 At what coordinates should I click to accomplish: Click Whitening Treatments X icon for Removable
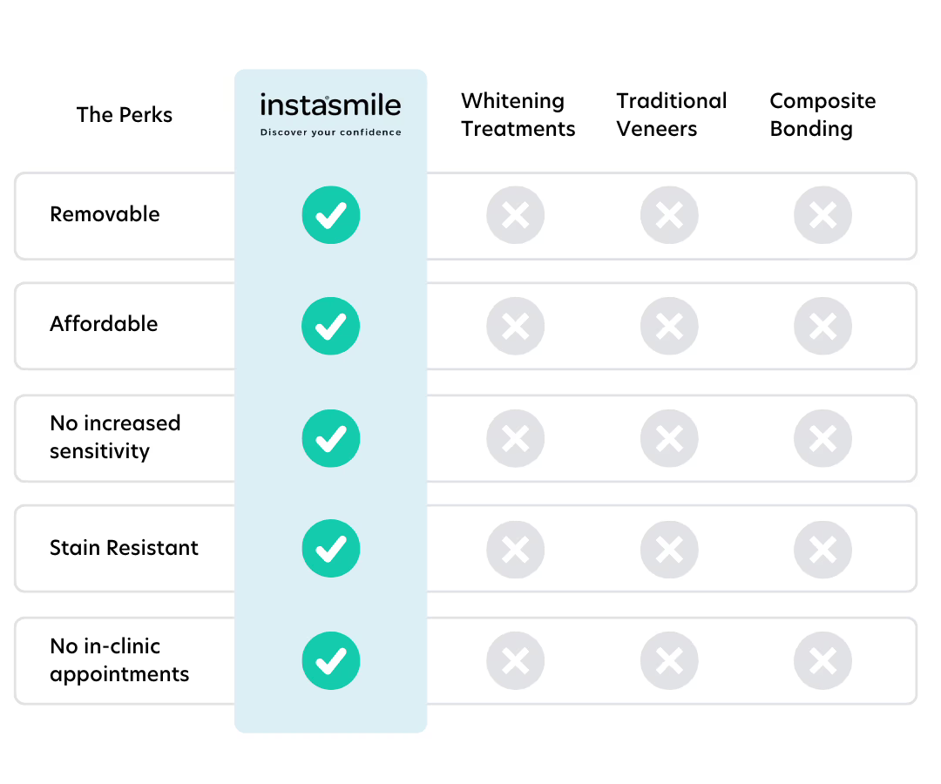(515, 215)
